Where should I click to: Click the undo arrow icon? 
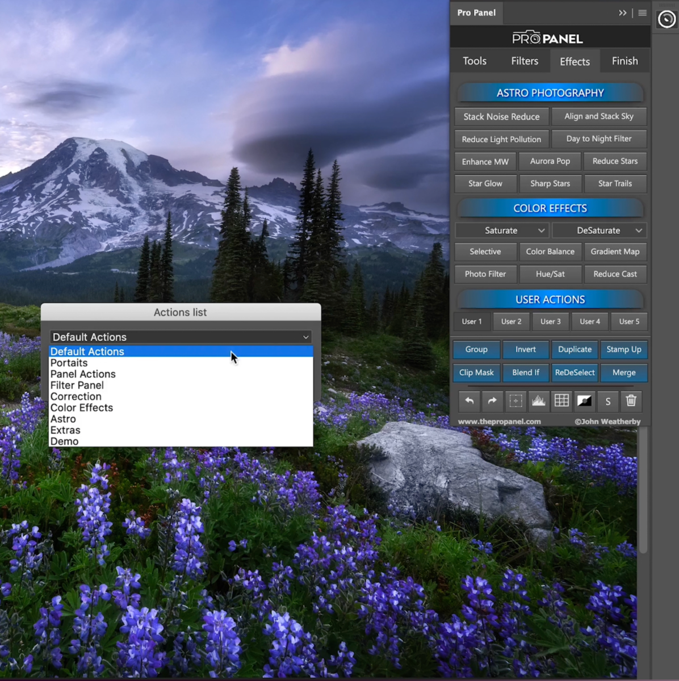coord(469,401)
